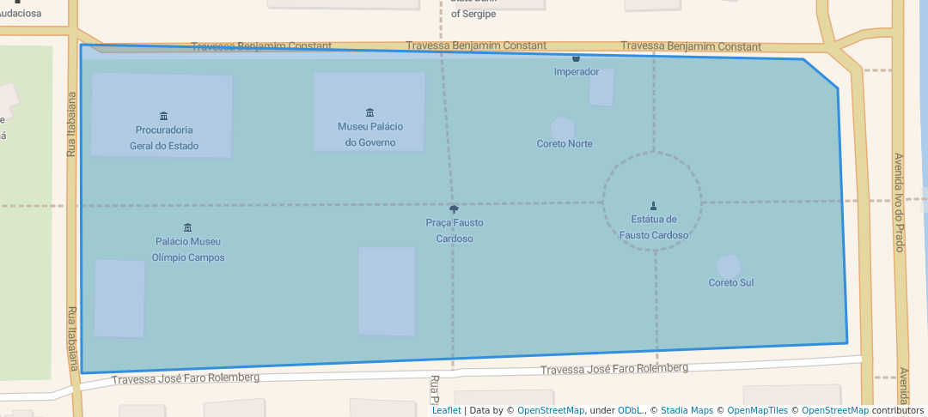Image resolution: width=928 pixels, height=417 pixels.
Task: Open the first OpenStreetMap attribution link
Action: (x=551, y=410)
